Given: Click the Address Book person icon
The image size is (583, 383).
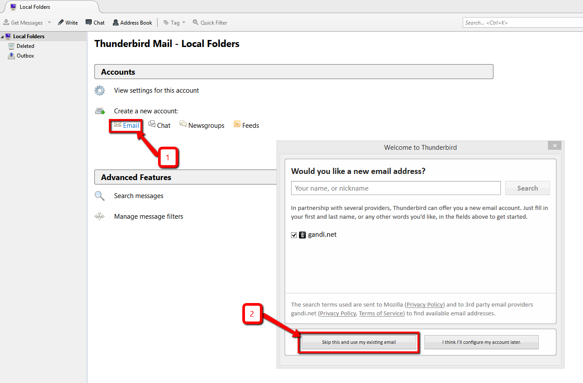Looking at the screenshot, I should pyautogui.click(x=115, y=22).
